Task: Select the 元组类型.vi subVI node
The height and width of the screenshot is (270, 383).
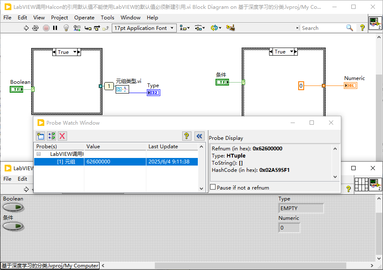Action: (x=122, y=89)
